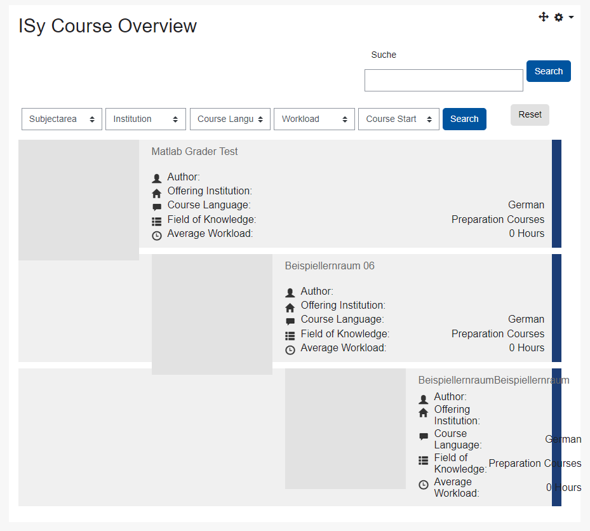
Task: Open the gear dropdown menu via its caret
Action: click(570, 17)
